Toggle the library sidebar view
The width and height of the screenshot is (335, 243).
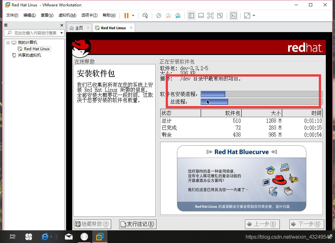click(x=191, y=16)
